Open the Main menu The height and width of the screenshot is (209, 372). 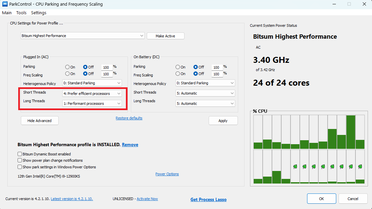pyautogui.click(x=7, y=13)
